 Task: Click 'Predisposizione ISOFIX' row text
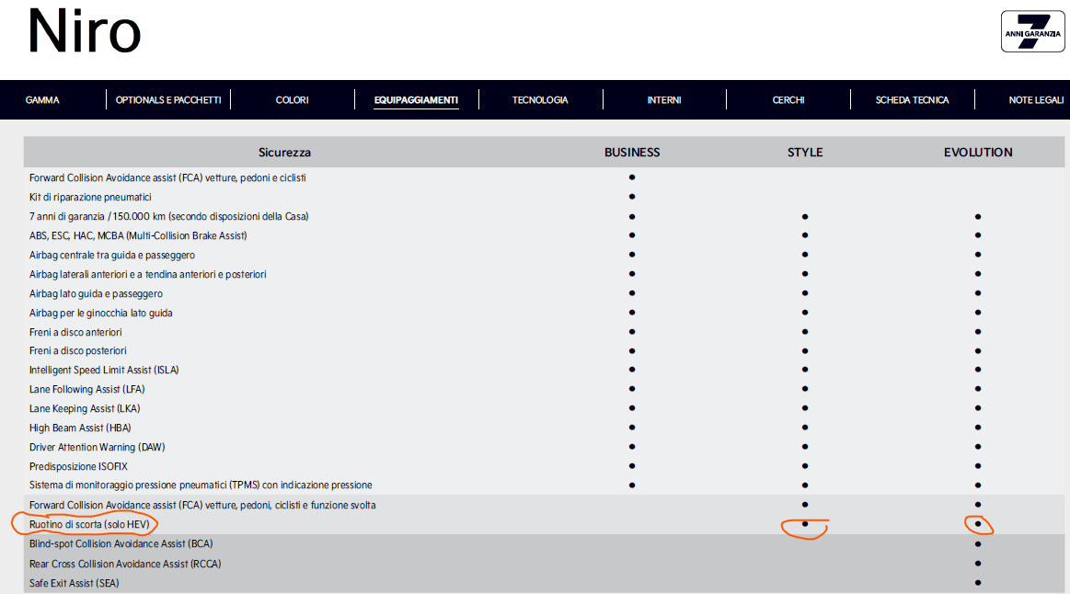(78, 466)
